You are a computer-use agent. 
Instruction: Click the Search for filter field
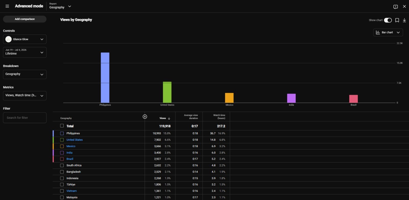tap(25, 118)
